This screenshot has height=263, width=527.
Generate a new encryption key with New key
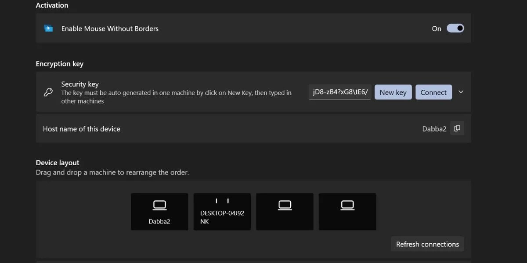click(x=393, y=92)
